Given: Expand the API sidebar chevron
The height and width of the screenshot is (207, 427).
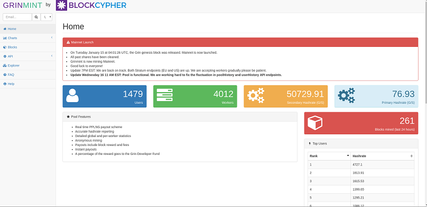Looking at the screenshot, I should [52, 56].
